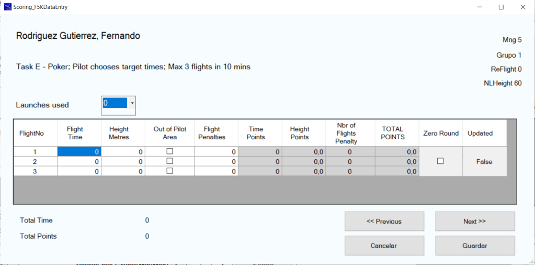Open the Launches used dropdown arrow
Screen dimensions: 535x265
click(x=132, y=104)
